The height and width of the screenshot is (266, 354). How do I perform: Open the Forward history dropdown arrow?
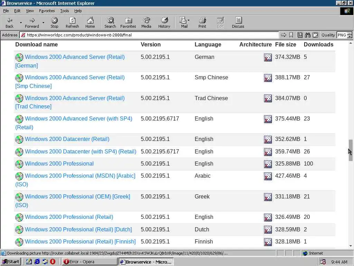pos(43,23)
